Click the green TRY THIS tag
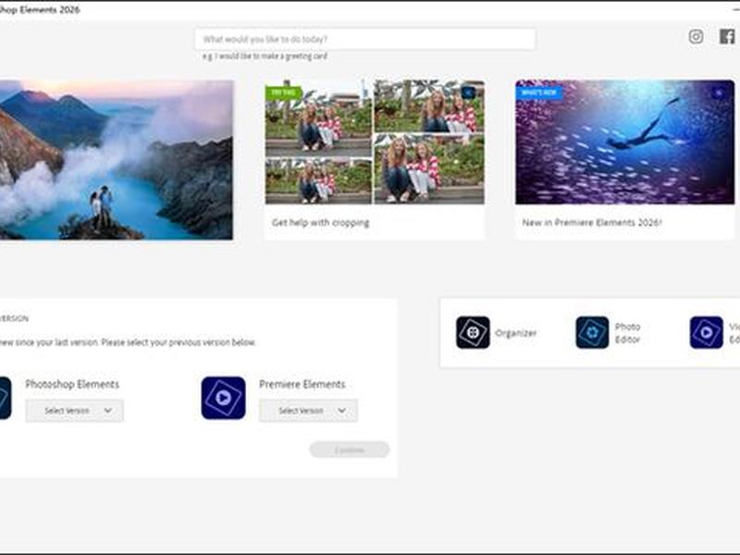Screen dimensions: 740x555 pyautogui.click(x=283, y=92)
